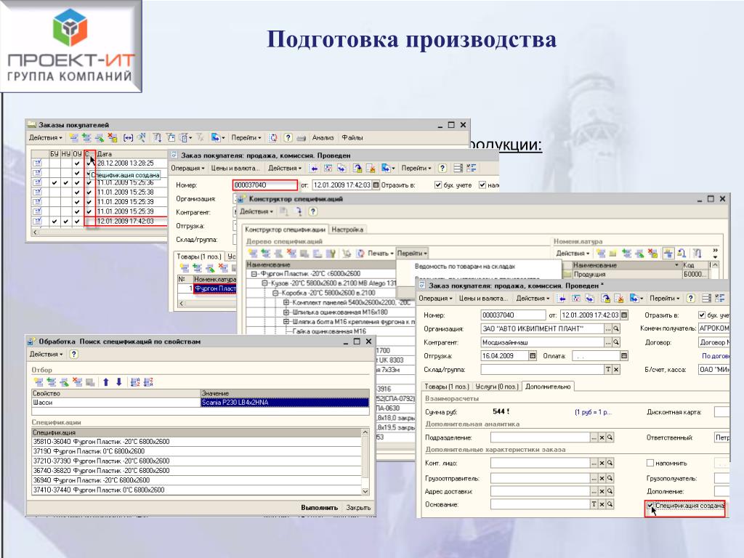The height and width of the screenshot is (558, 744).
Task: Switch to Настройка tab in Конструктор
Action: [x=347, y=230]
